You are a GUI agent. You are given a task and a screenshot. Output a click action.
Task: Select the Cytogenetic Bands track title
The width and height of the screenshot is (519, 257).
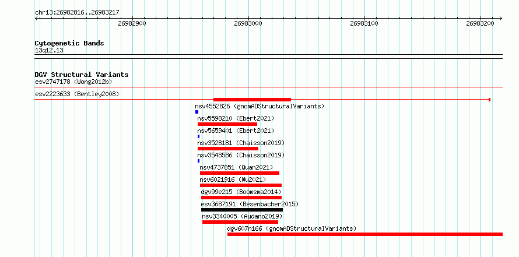[69, 43]
